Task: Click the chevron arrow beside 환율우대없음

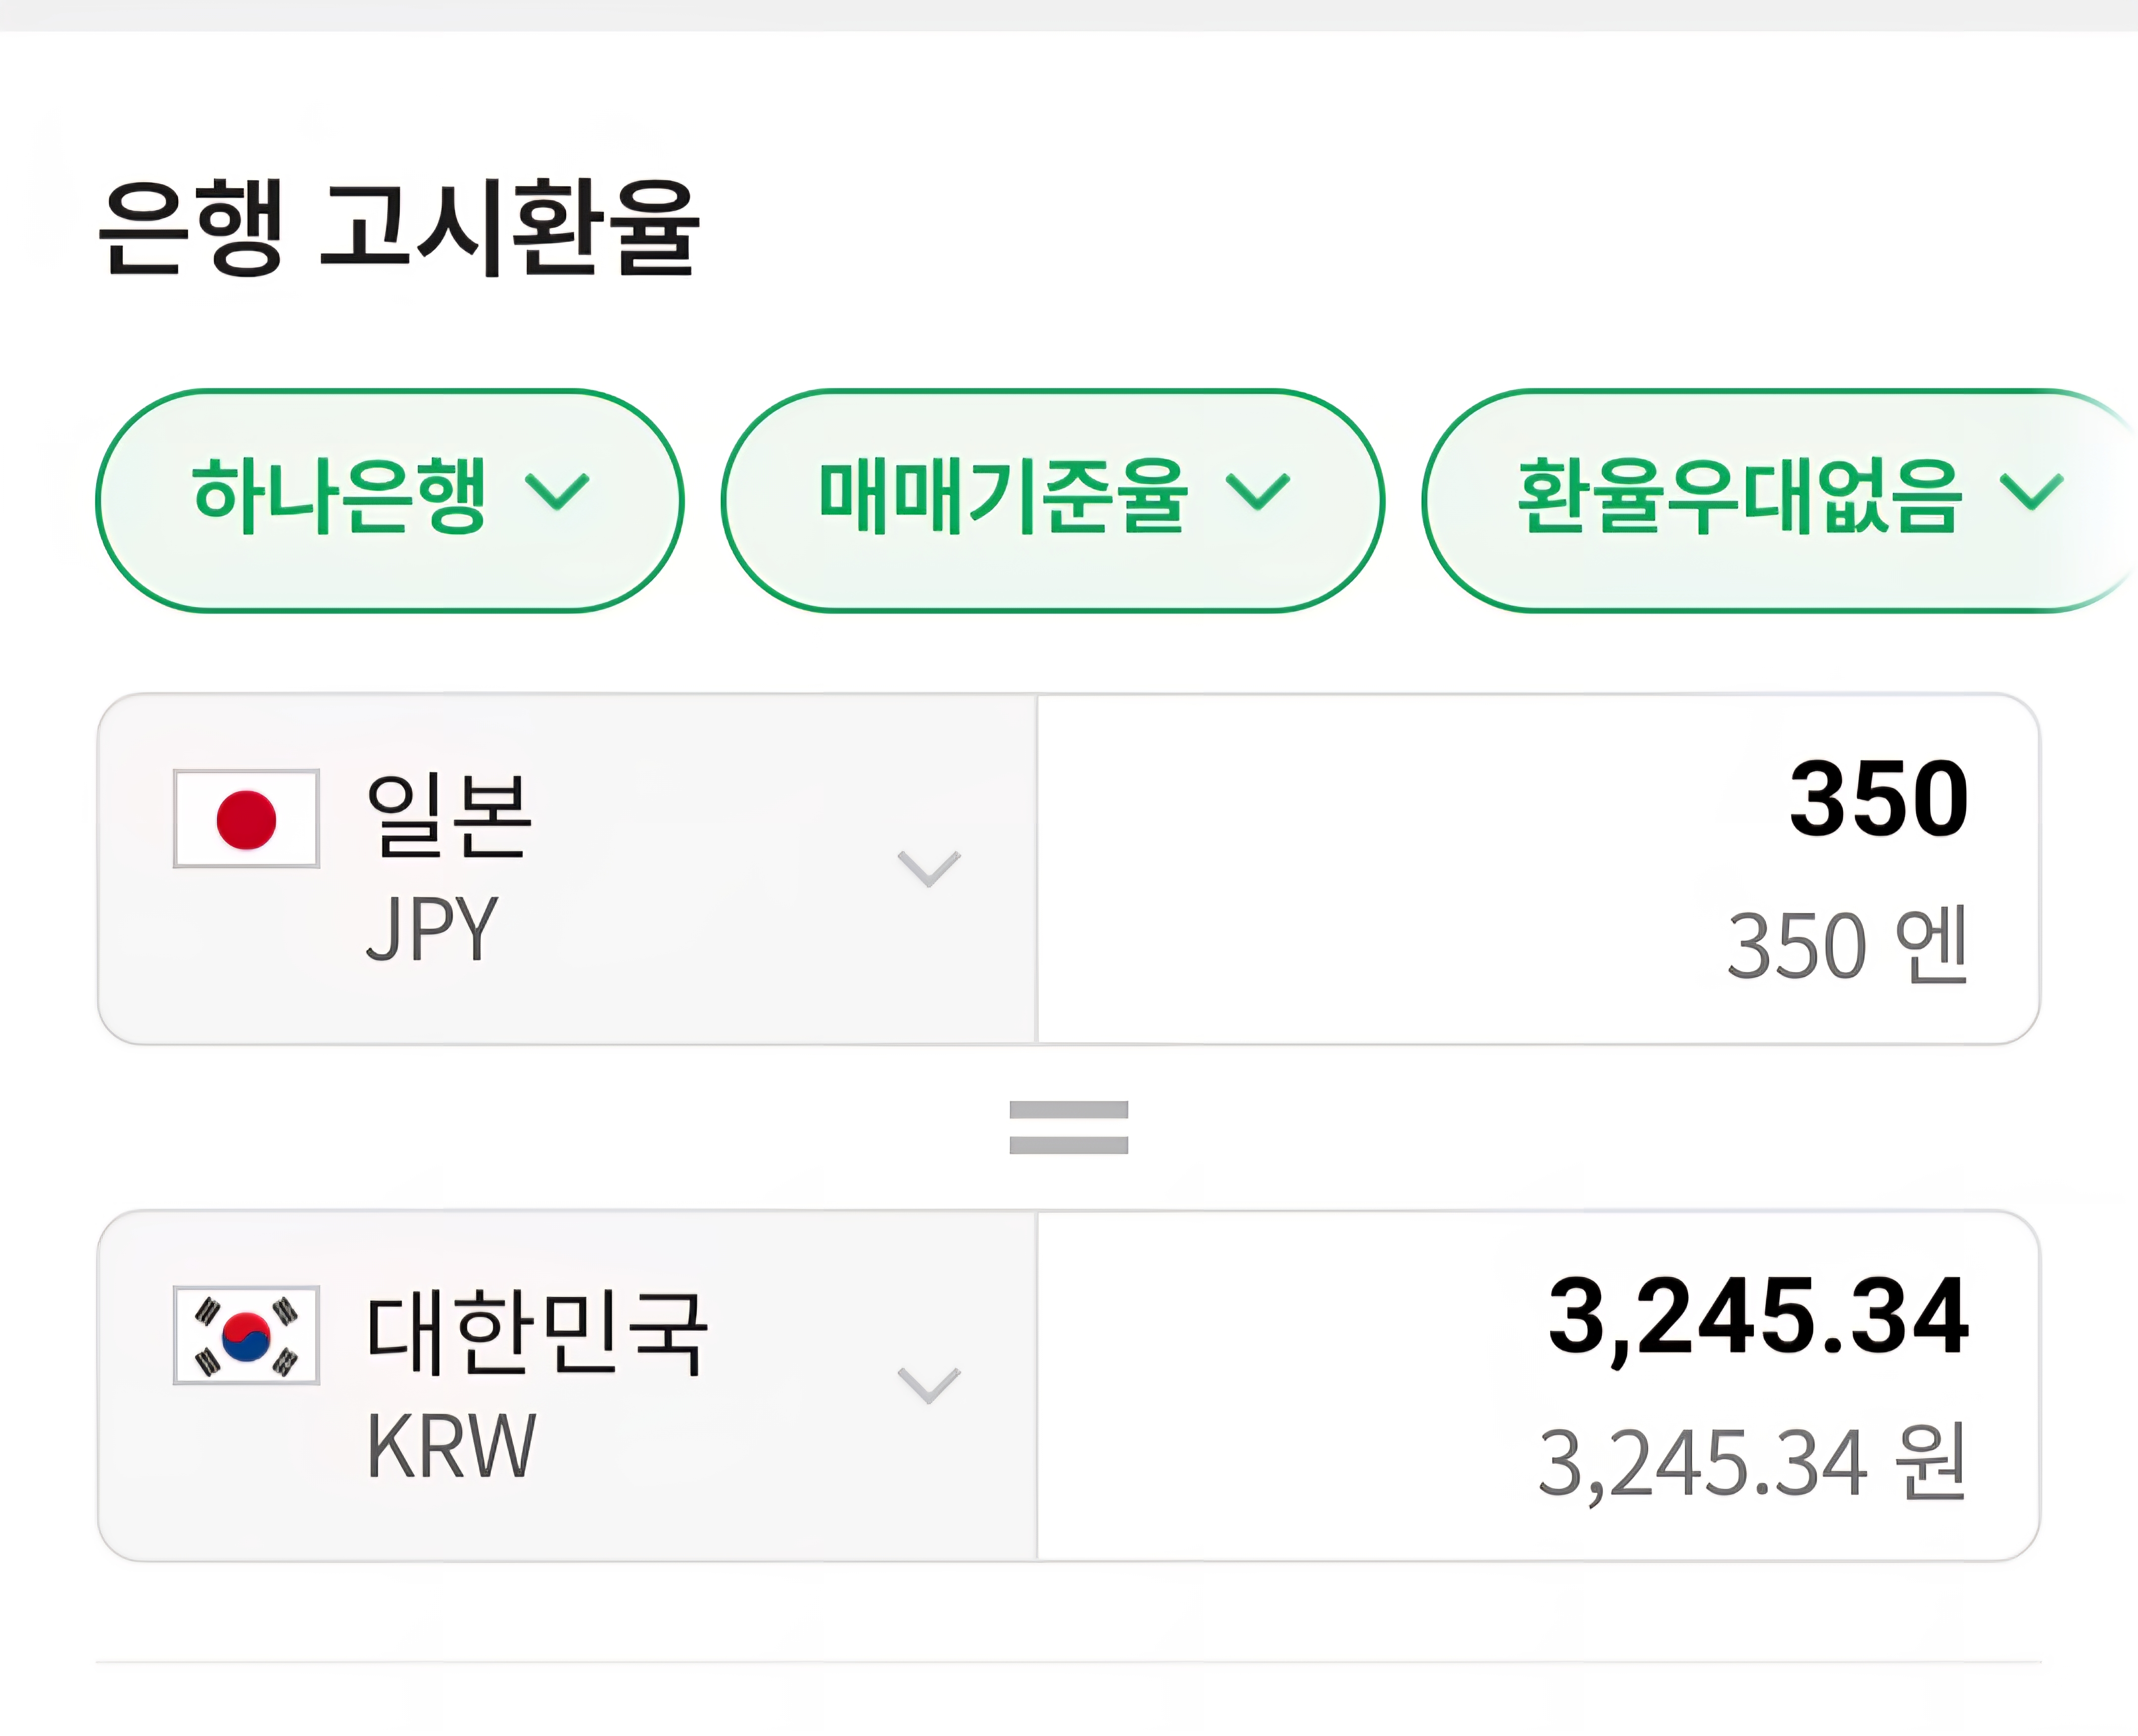Action: click(2031, 492)
